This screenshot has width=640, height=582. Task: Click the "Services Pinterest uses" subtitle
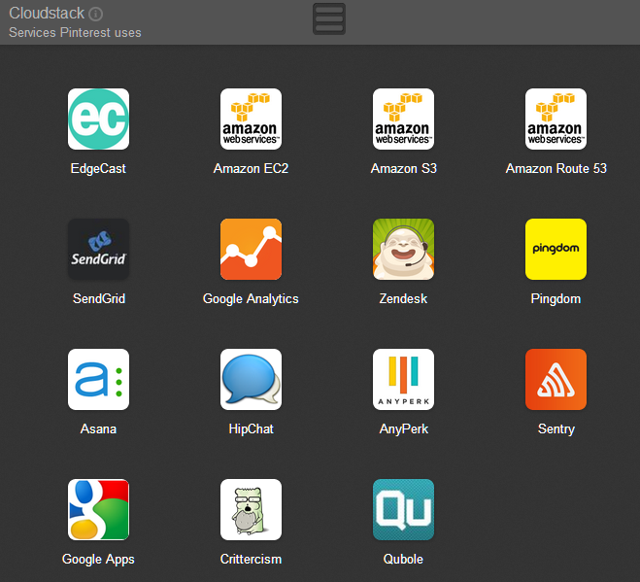pyautogui.click(x=75, y=33)
